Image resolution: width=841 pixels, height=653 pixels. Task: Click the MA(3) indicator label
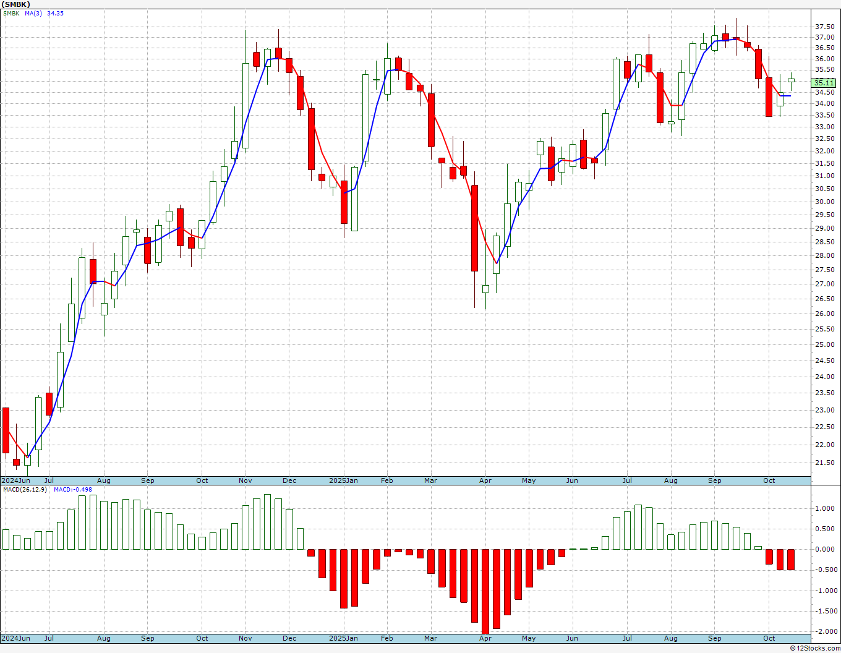[33, 14]
